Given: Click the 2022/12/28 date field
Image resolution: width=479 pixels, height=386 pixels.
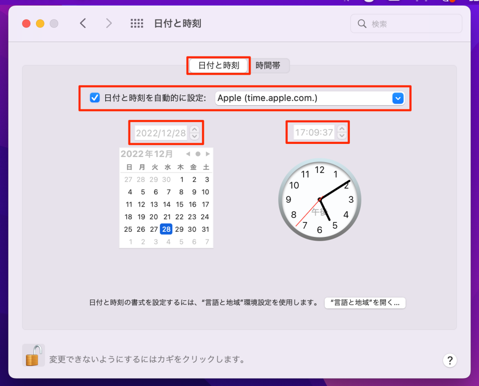Looking at the screenshot, I should pos(161,133).
